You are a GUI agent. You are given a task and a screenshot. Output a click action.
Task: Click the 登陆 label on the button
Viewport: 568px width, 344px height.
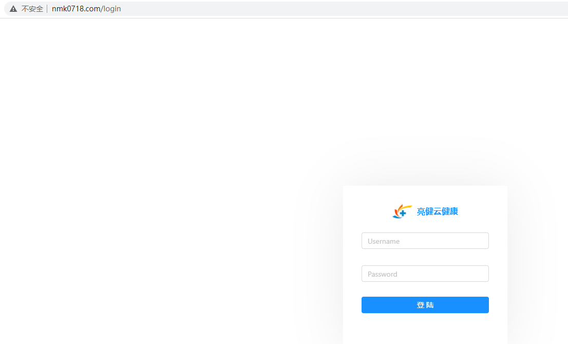[425, 305]
